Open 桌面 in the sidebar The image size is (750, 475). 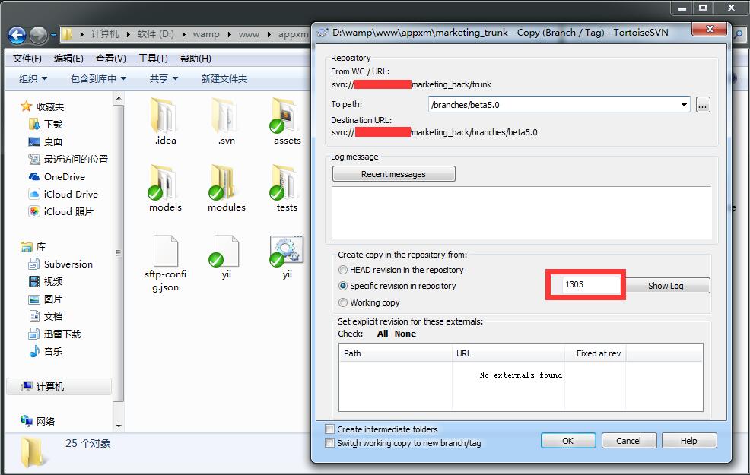coord(46,141)
